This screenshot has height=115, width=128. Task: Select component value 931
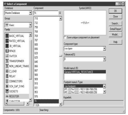(36, 88)
